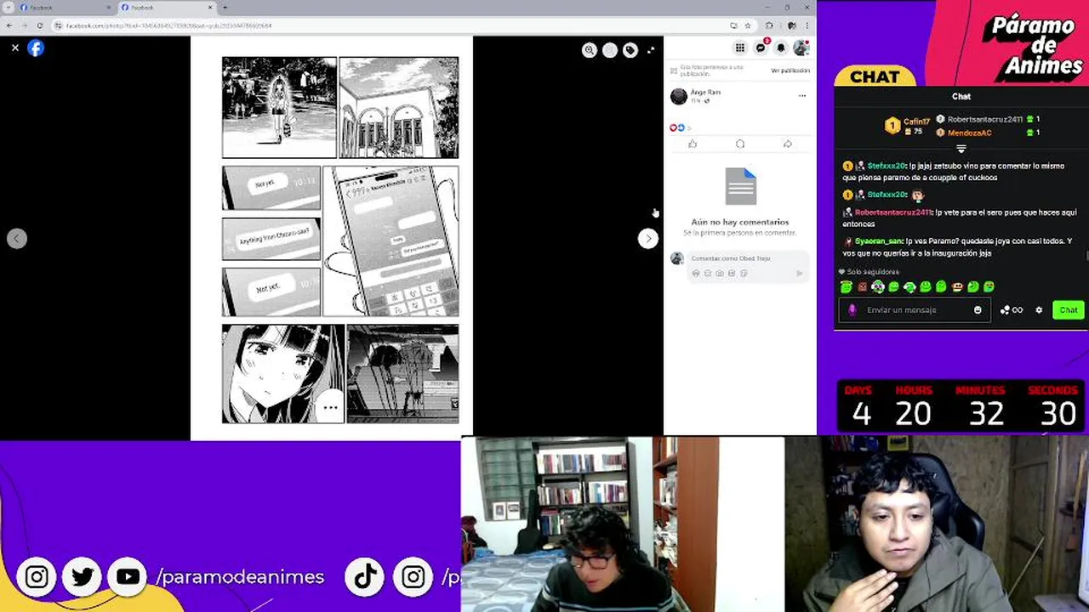Open chat emote picker smiley
1089x612 pixels.
click(978, 310)
